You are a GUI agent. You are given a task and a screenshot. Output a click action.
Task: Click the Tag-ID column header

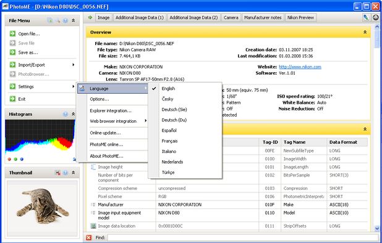coord(270,142)
